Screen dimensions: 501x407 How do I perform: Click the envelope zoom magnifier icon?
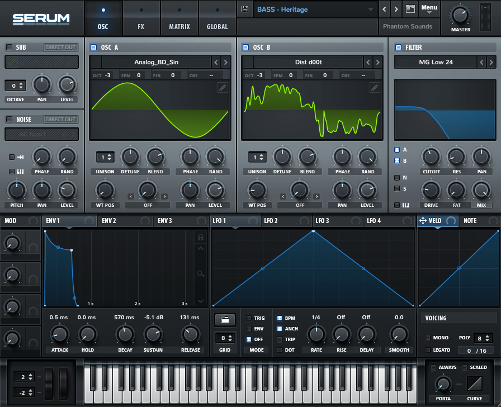(200, 273)
